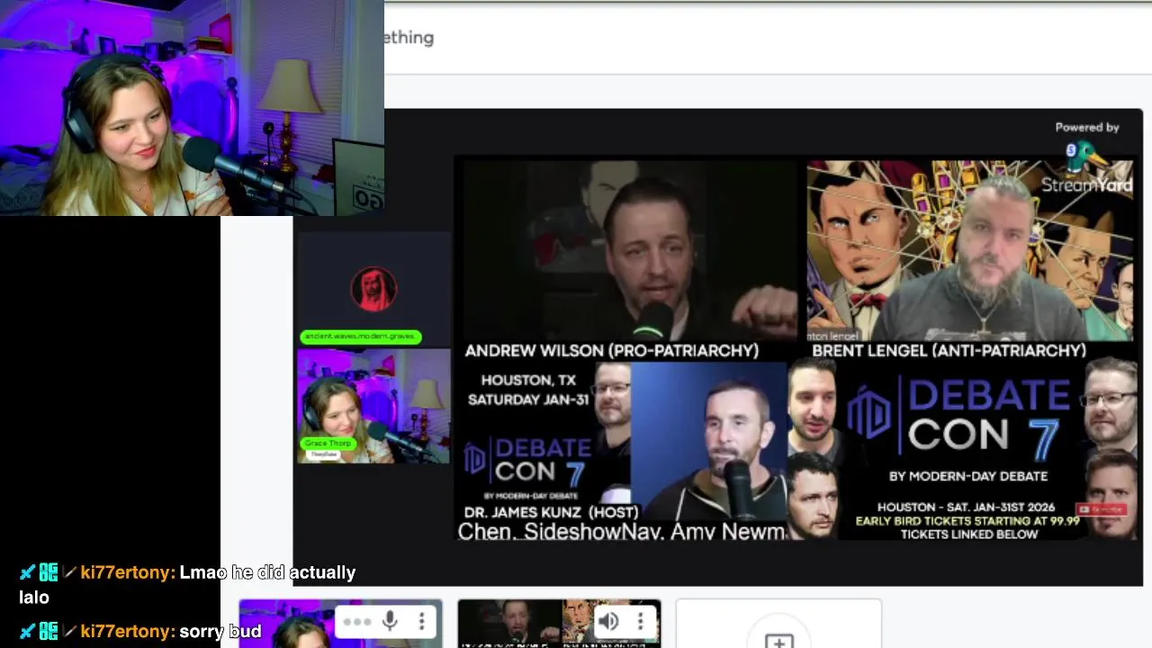Click ki77ertony's 'sorry bud' chat message

pyautogui.click(x=139, y=631)
